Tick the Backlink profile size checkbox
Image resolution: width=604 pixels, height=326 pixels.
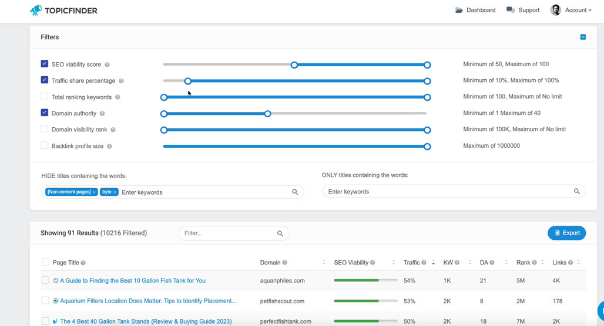click(x=45, y=145)
